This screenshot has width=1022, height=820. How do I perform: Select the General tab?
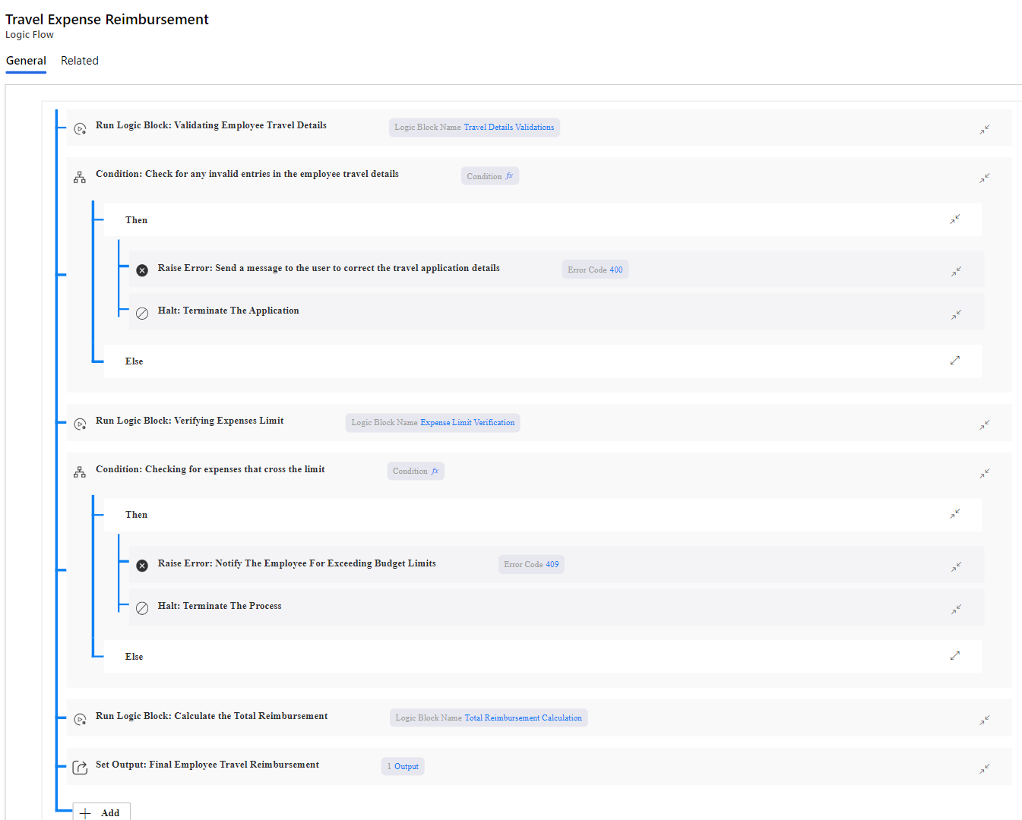tap(26, 60)
